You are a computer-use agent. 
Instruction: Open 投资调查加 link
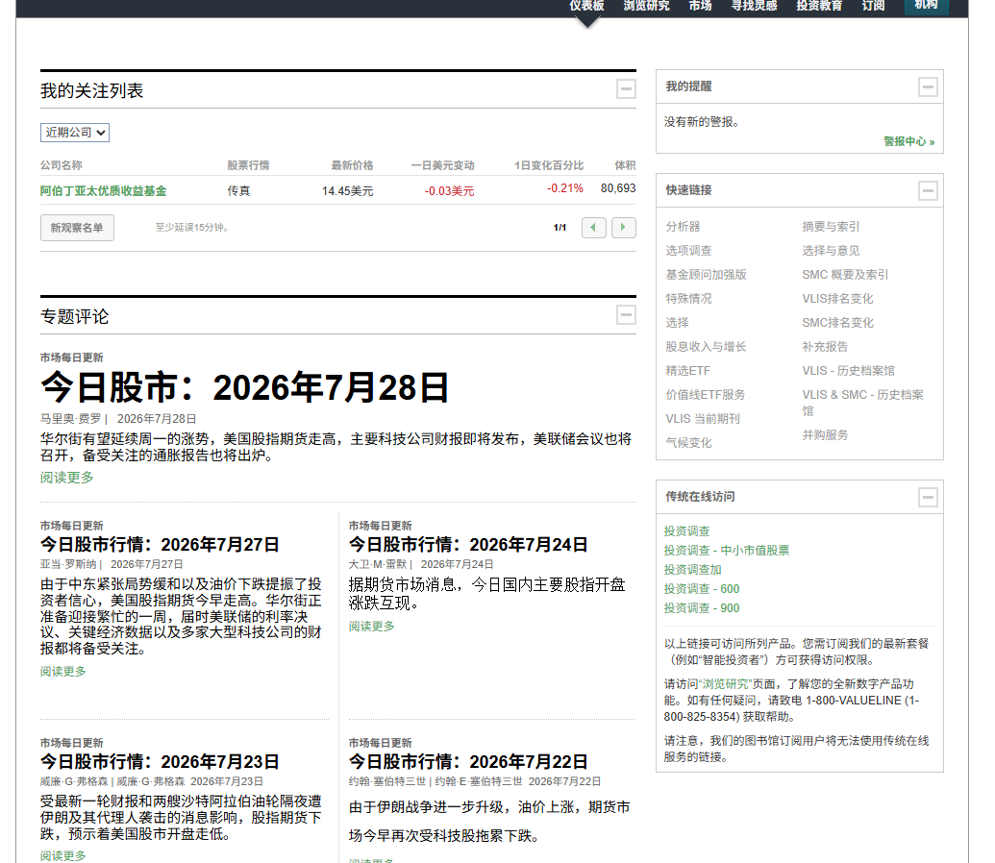click(692, 570)
